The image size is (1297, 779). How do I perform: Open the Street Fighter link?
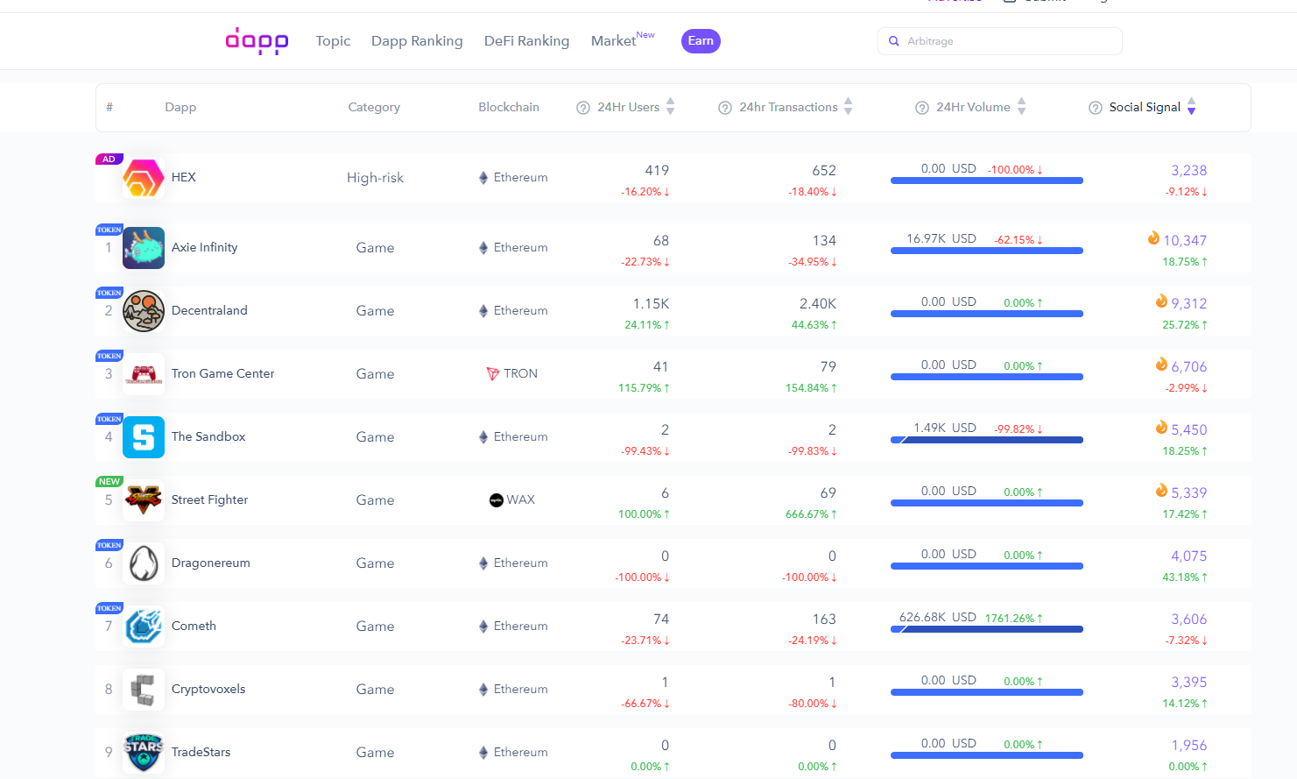[x=210, y=499]
